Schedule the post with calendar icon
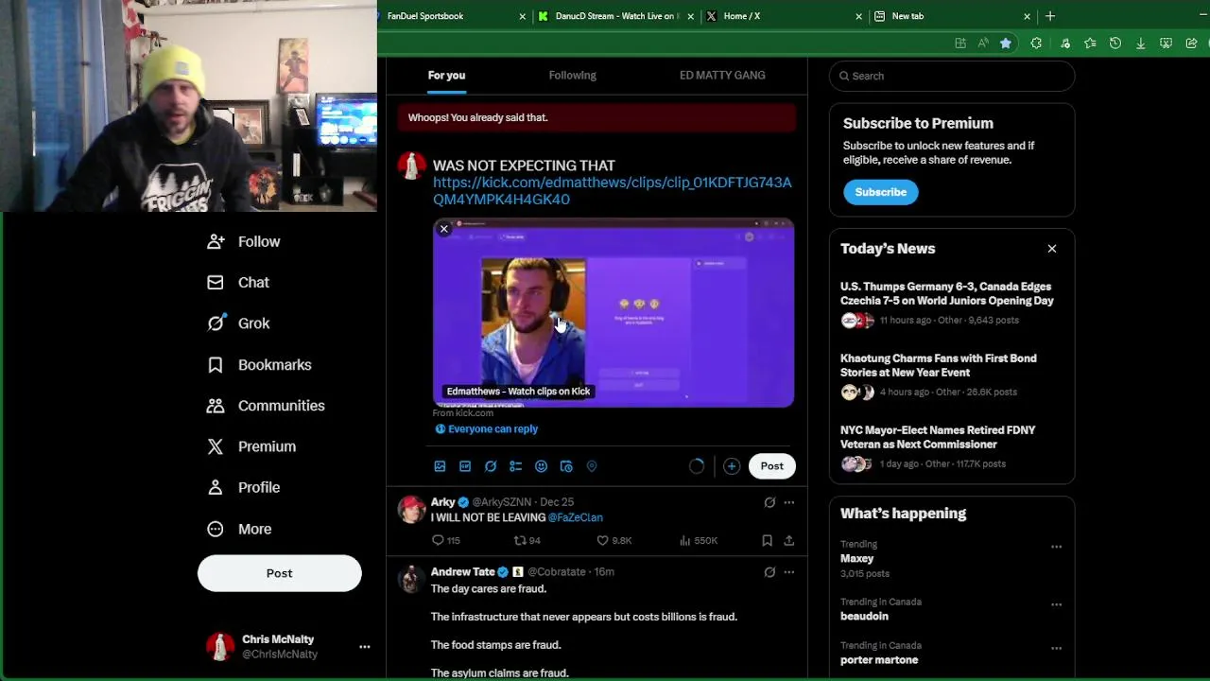Viewport: 1210px width, 681px height. point(566,466)
